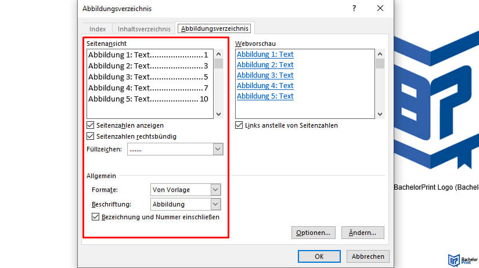Click Webvorschau scroll down arrow
The image size is (479, 268).
click(x=380, y=114)
